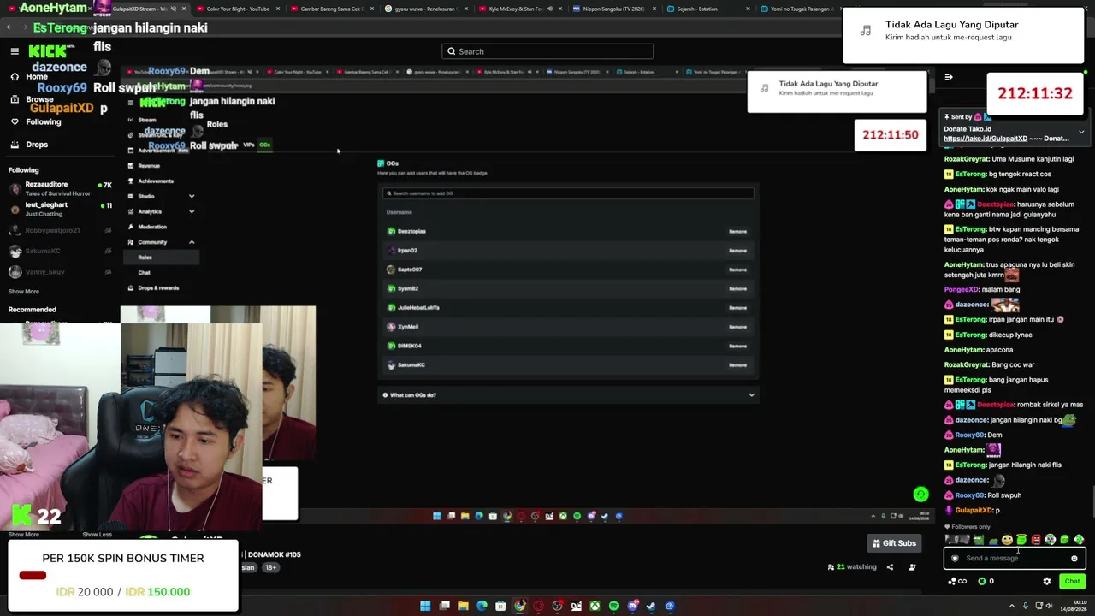Click the OG username search field
Screen dimensions: 1095x616
click(568, 193)
